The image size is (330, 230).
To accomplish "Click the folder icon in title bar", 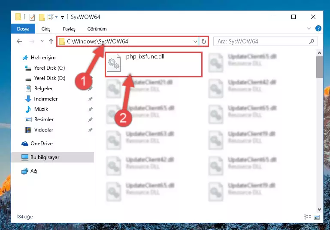I will point(18,17).
